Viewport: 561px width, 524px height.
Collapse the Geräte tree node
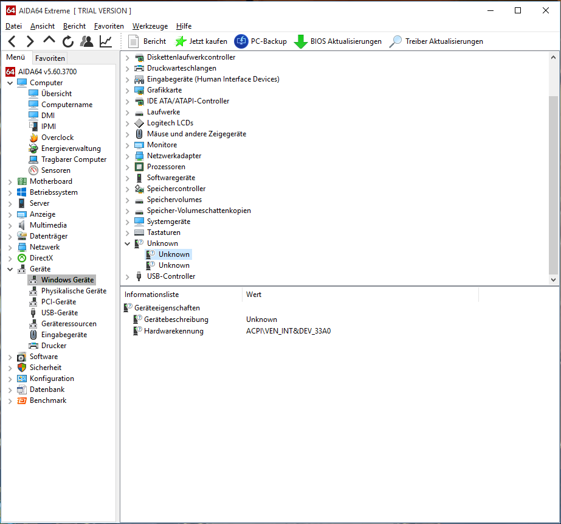(x=10, y=269)
